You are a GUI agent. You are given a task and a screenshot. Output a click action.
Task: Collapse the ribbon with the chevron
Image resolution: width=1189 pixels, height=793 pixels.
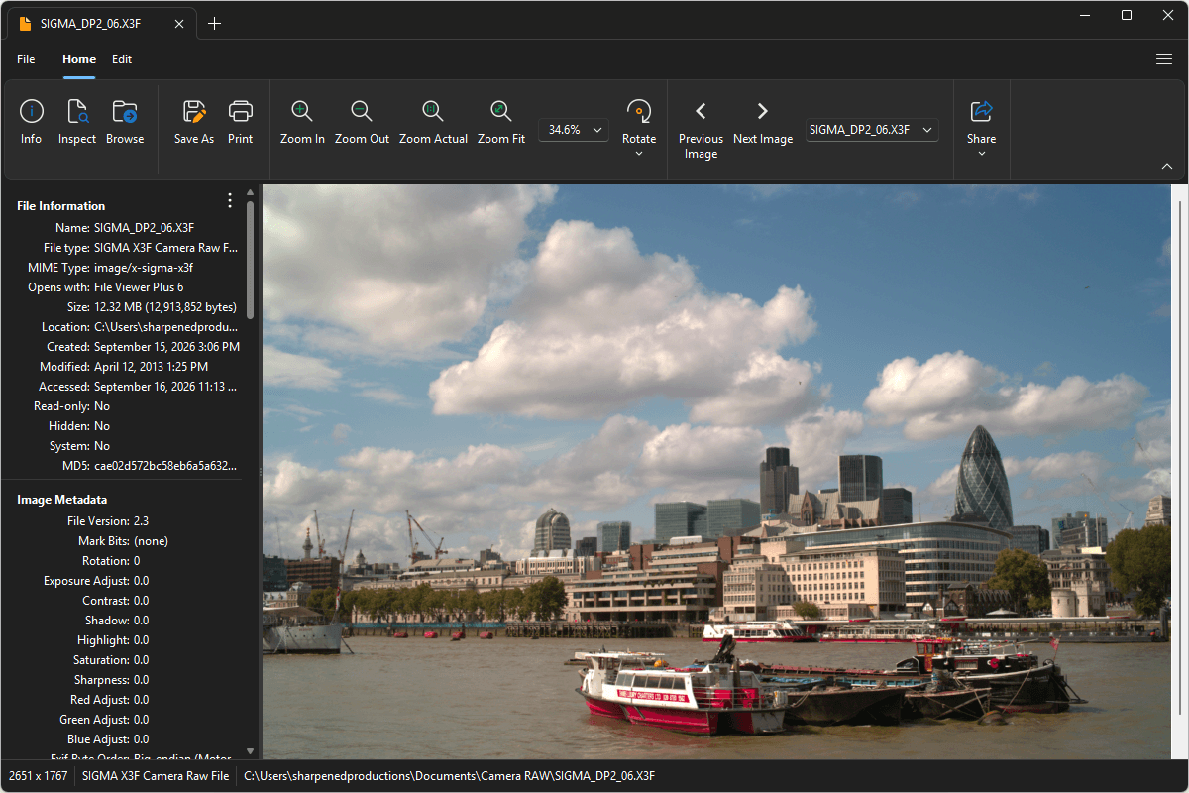point(1166,167)
